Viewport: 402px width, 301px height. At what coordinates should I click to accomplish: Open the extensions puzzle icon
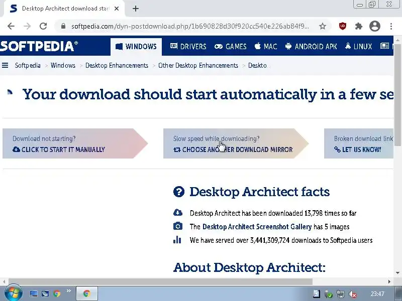(x=358, y=26)
